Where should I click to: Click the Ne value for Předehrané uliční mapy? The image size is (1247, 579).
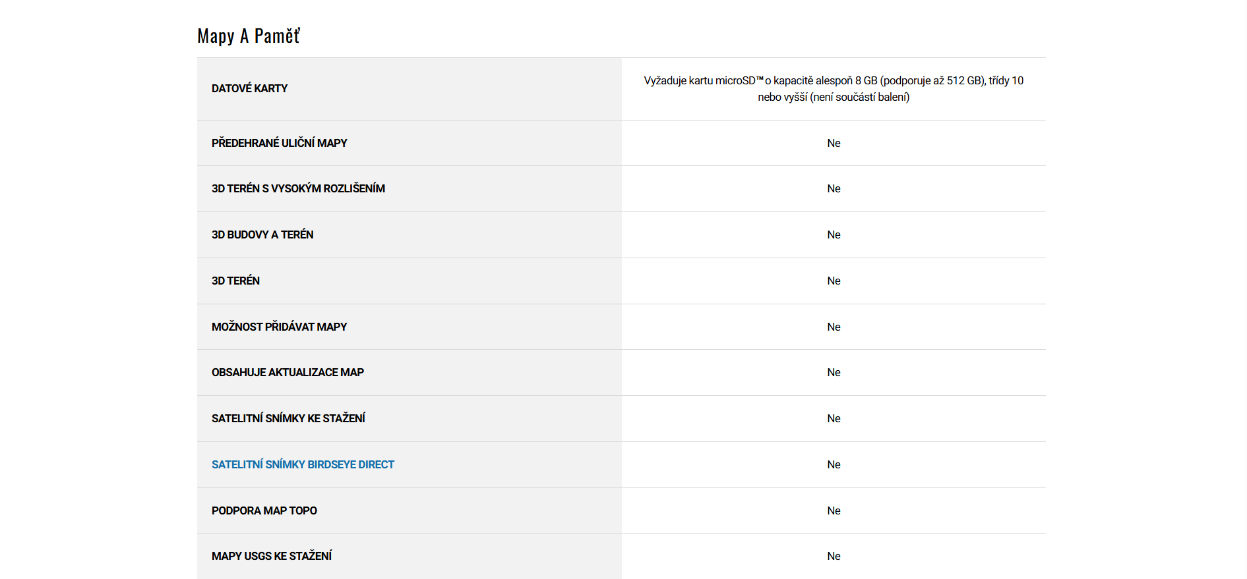[x=834, y=143]
